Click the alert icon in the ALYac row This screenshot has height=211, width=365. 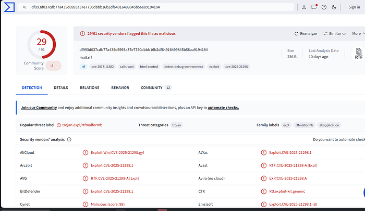coord(263,152)
